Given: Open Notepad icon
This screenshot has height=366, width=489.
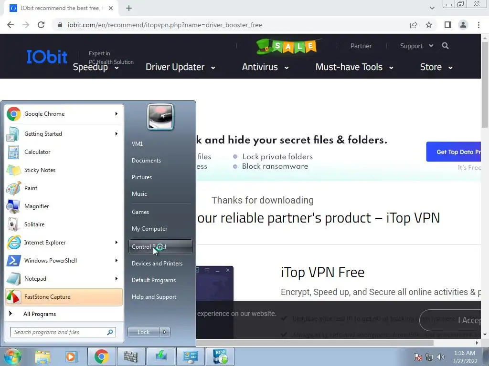Looking at the screenshot, I should [13, 279].
